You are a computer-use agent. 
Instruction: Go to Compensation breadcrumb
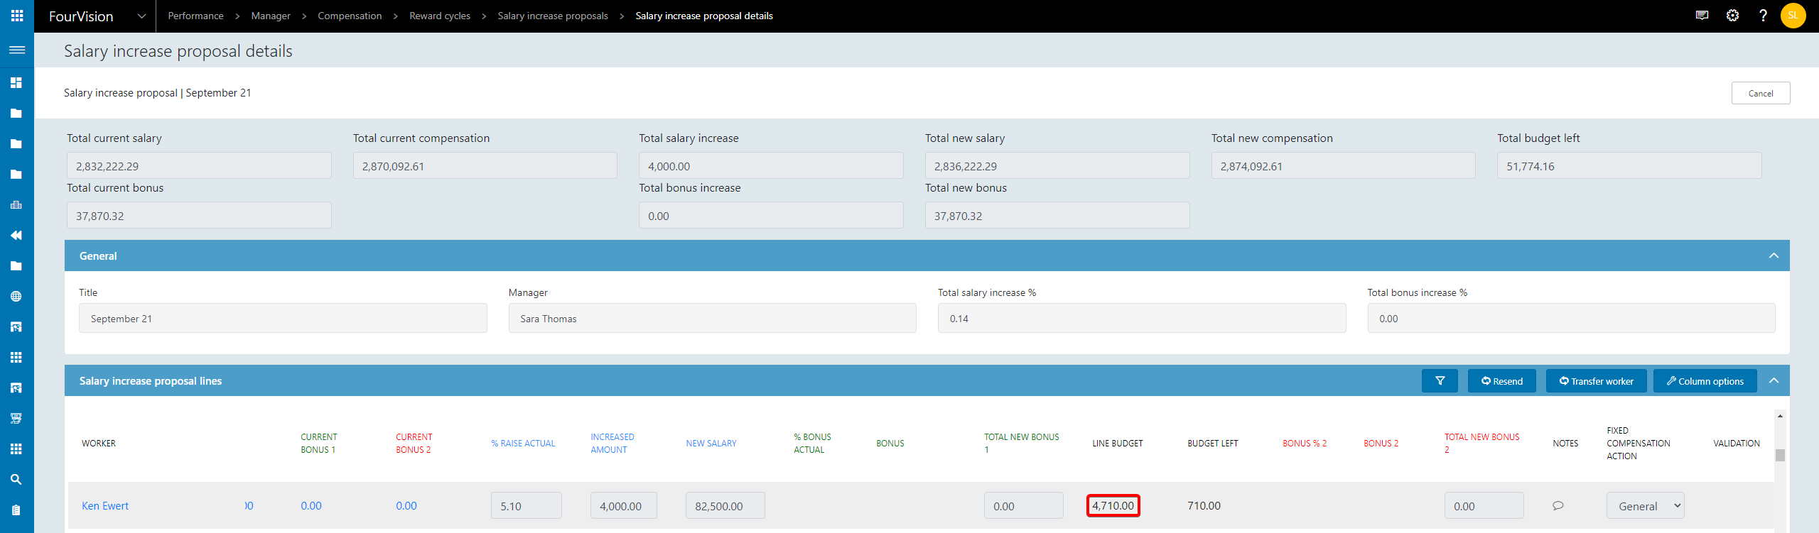point(350,16)
